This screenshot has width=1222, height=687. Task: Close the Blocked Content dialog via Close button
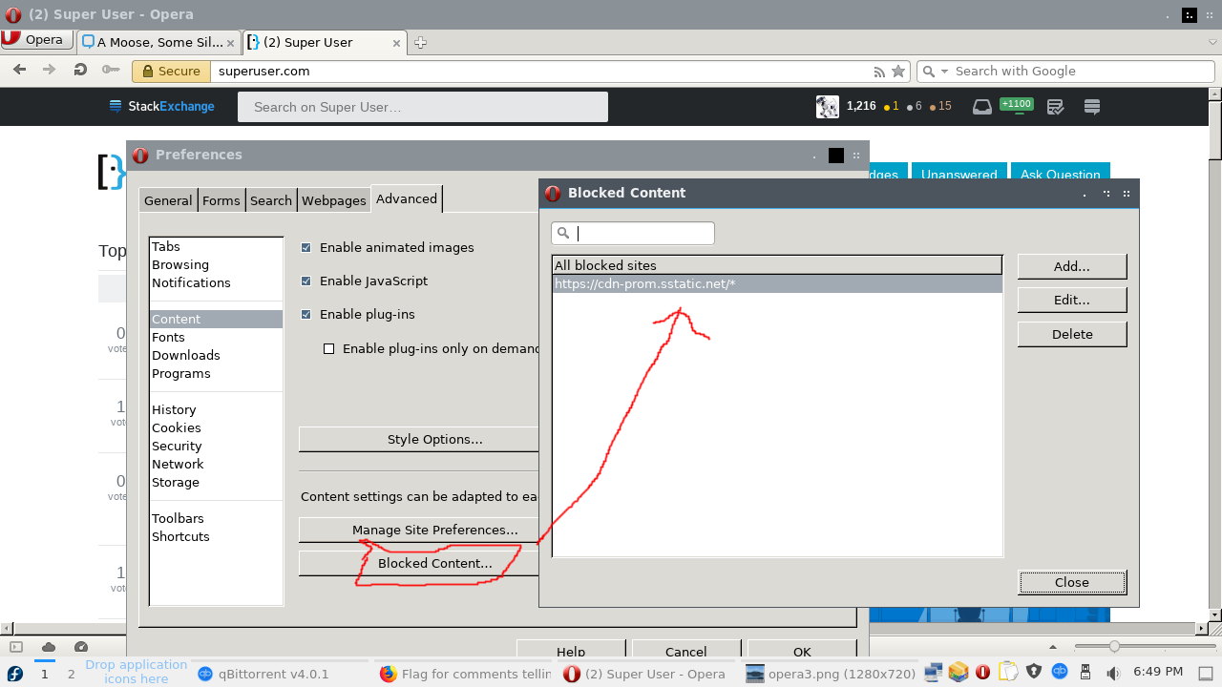click(x=1072, y=582)
